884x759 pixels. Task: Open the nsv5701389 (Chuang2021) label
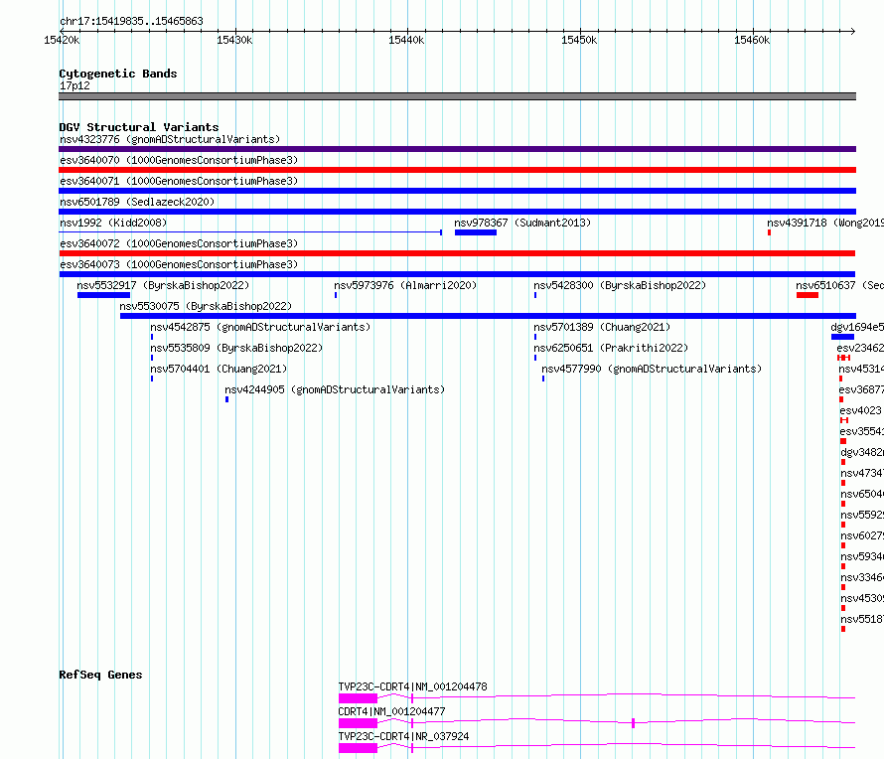[x=602, y=327]
